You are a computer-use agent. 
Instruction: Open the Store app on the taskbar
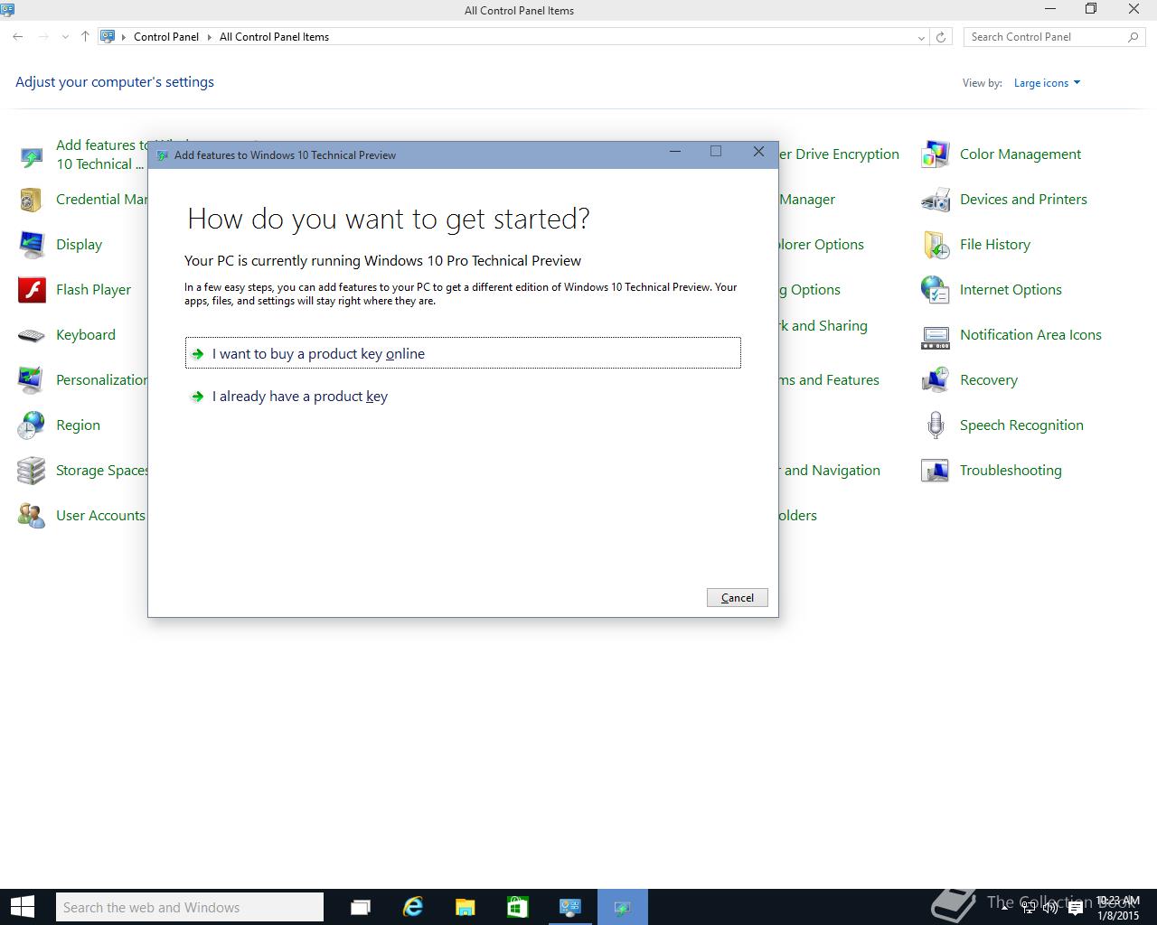coord(517,907)
